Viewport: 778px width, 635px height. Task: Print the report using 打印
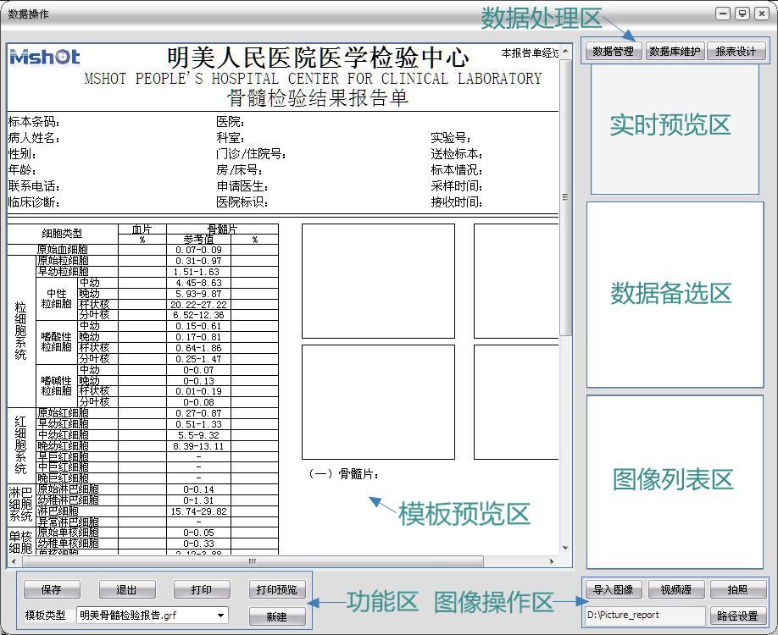pos(201,590)
